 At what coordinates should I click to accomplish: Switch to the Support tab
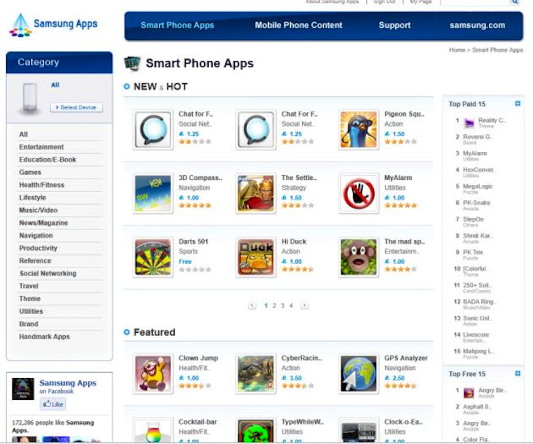pos(395,26)
